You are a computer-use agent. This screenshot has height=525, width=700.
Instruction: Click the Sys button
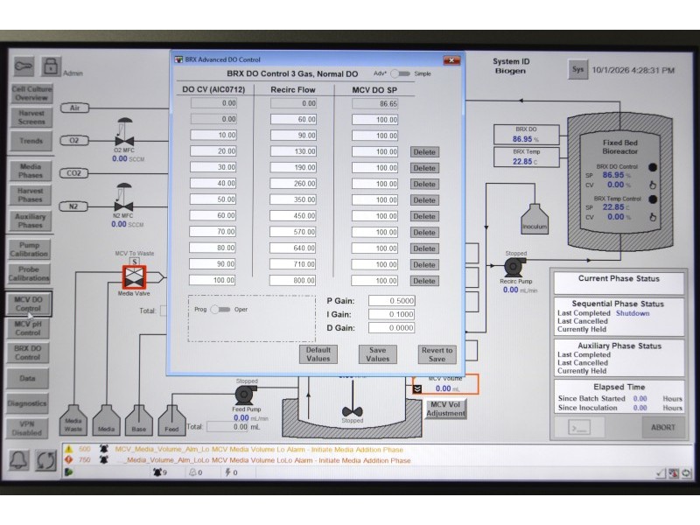click(x=577, y=70)
